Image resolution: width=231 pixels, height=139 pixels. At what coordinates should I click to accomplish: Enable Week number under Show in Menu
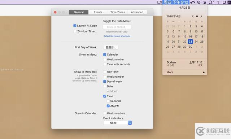pyautogui.click(x=105, y=60)
